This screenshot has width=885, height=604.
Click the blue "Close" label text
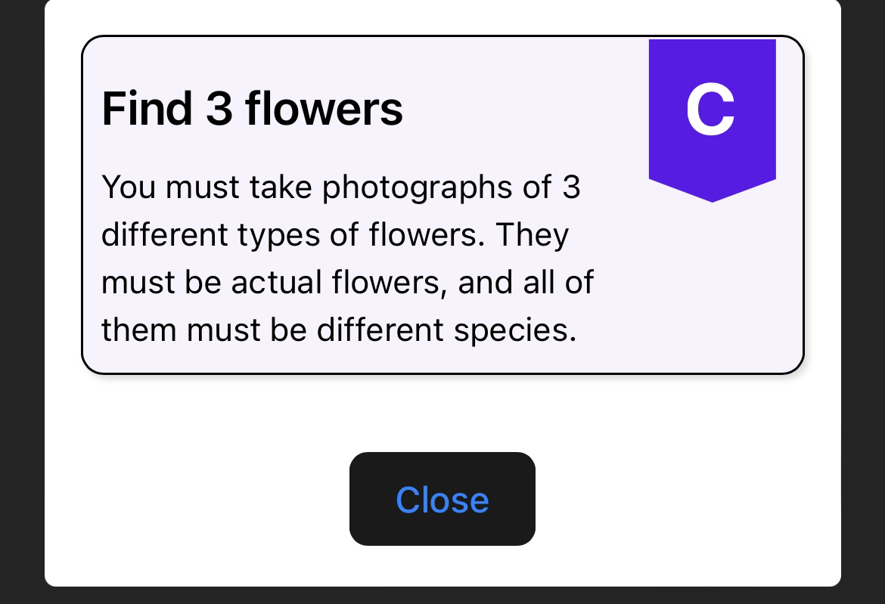click(442, 500)
